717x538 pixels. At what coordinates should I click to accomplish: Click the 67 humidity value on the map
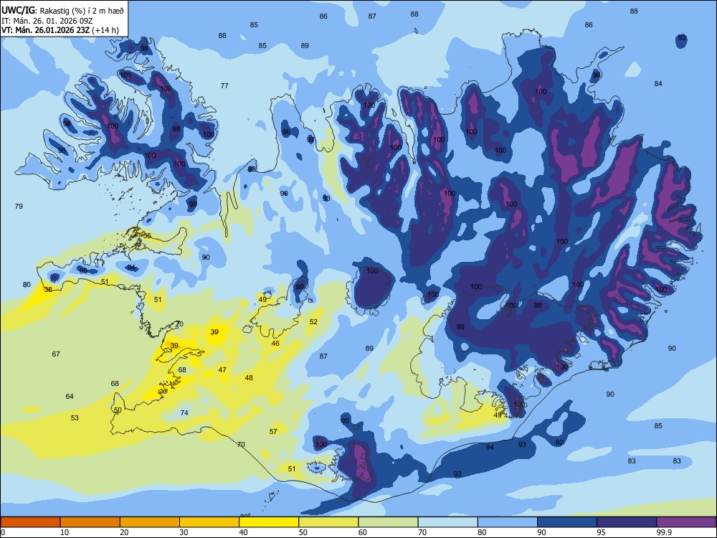click(56, 354)
